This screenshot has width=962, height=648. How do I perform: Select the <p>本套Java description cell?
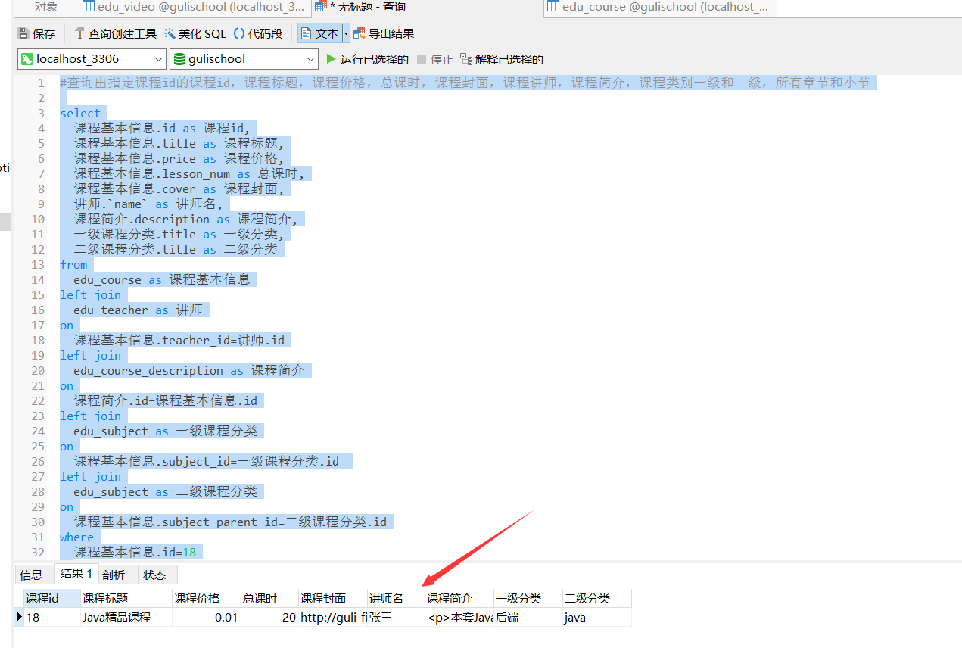(x=459, y=617)
